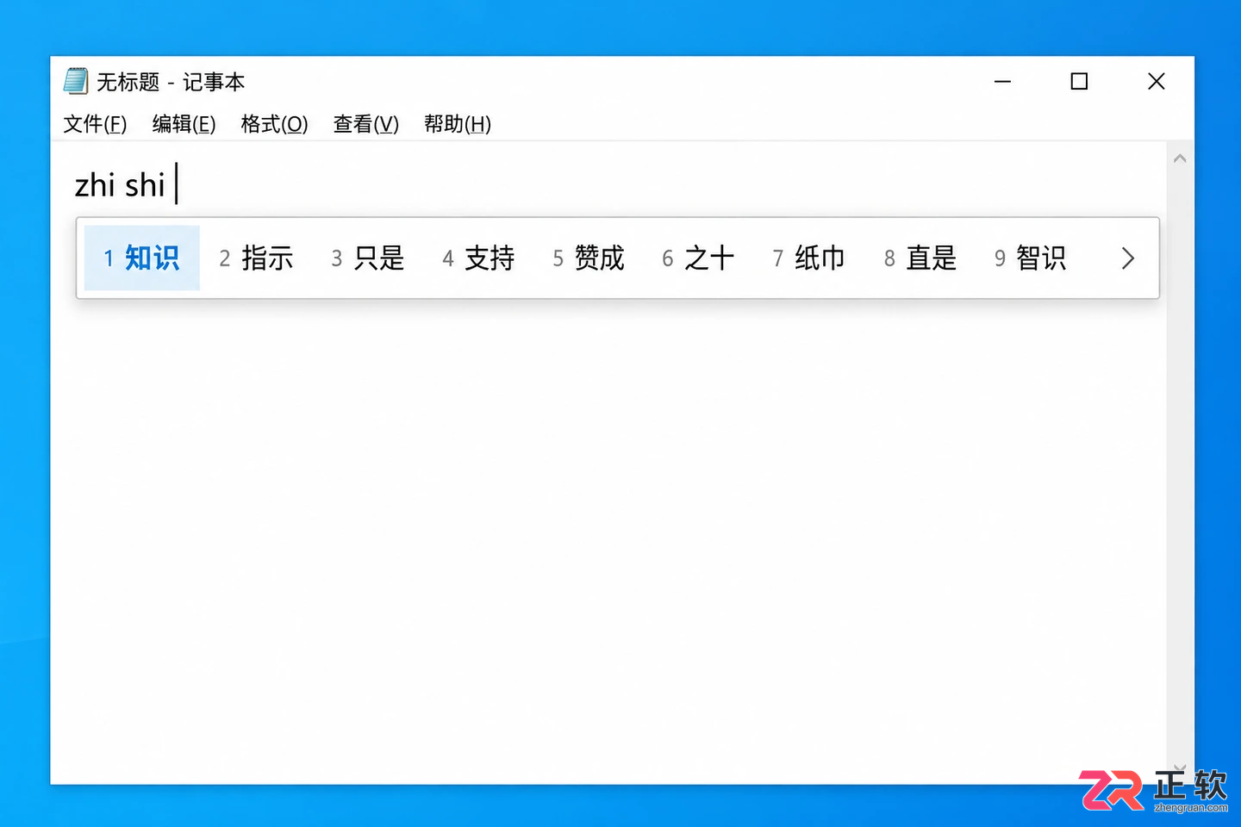Open the 查看(V) menu
Screen dimensions: 1241x827
(365, 124)
